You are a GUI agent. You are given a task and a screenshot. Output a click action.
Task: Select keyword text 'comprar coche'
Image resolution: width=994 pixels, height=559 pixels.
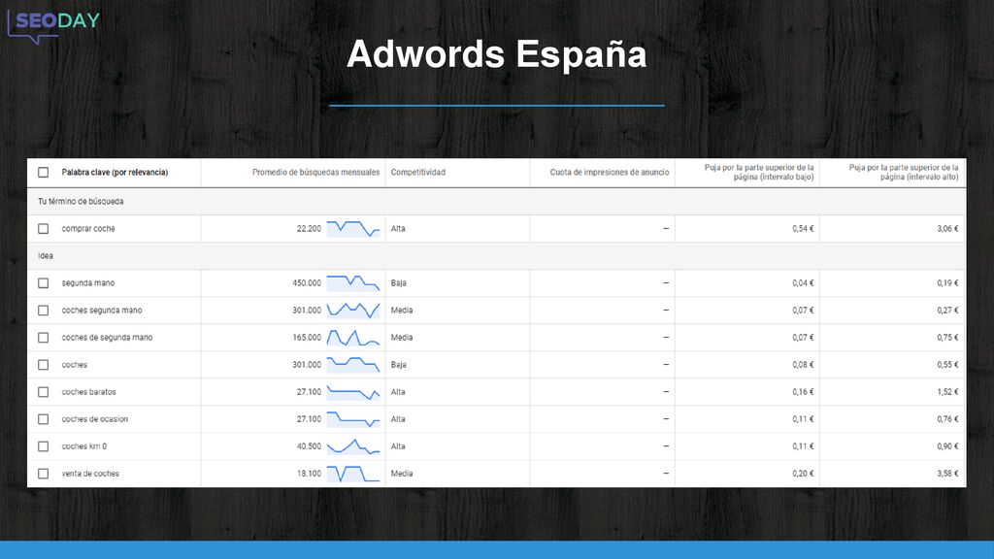88,229
